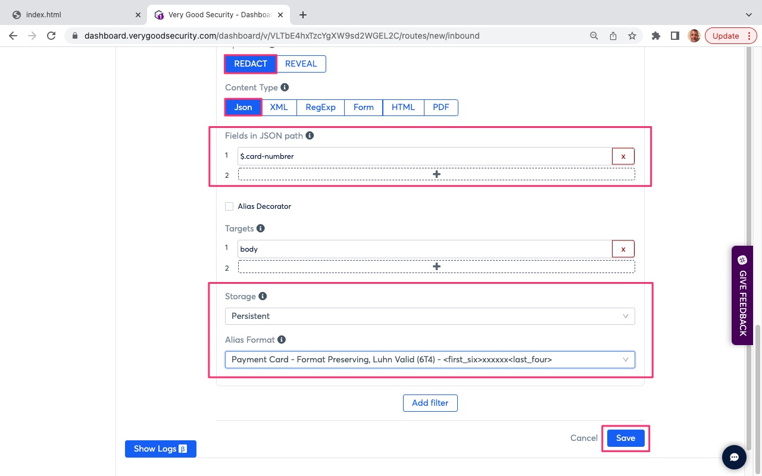Show info for Alias Format

tap(282, 340)
